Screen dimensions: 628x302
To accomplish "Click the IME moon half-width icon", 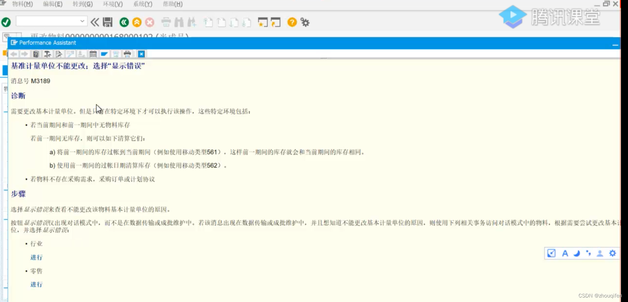I will (577, 254).
